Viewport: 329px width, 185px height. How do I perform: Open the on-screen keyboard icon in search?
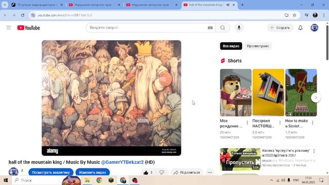pos(210,28)
